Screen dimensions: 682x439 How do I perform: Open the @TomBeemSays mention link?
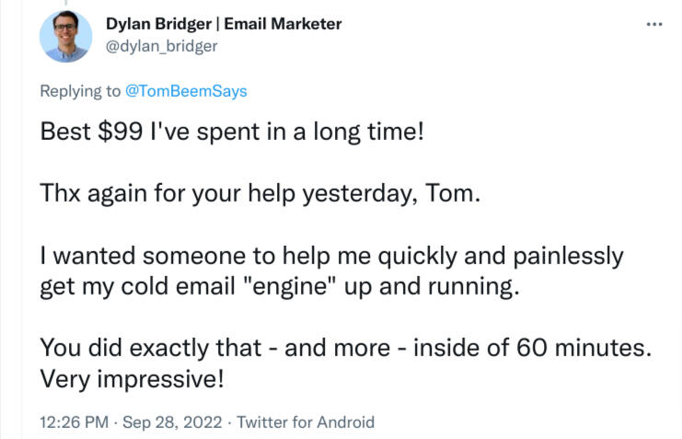[x=185, y=91]
